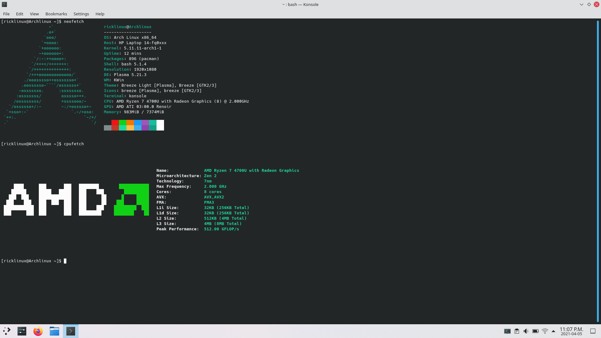Viewport: 601px width, 338px height.
Task: Open Dolphin file manager from taskbar
Action: pos(54,331)
